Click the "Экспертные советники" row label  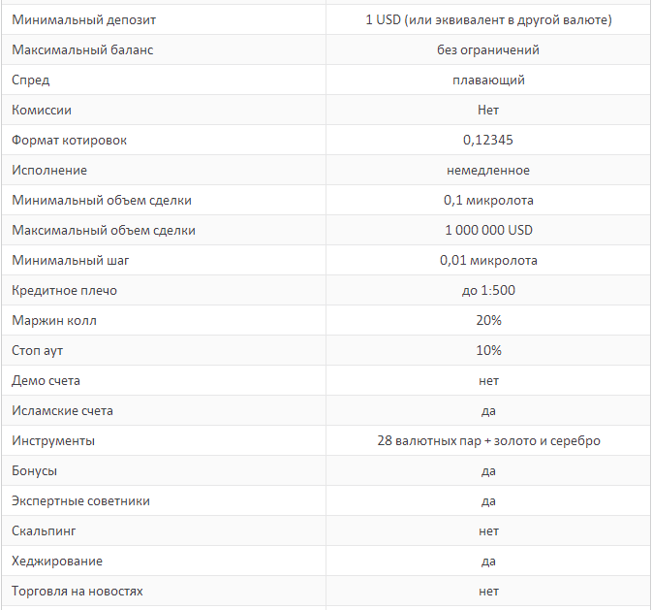click(80, 500)
